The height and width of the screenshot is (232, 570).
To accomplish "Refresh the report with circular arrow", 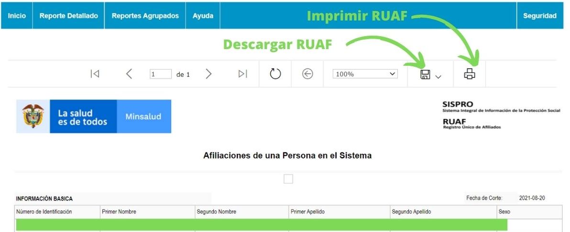I will click(275, 74).
